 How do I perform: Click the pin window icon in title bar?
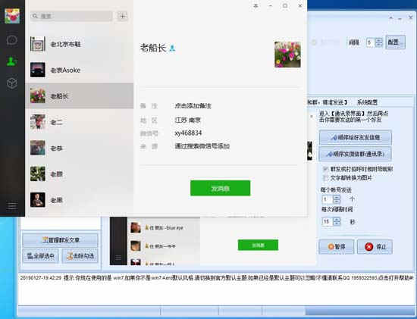256,5
